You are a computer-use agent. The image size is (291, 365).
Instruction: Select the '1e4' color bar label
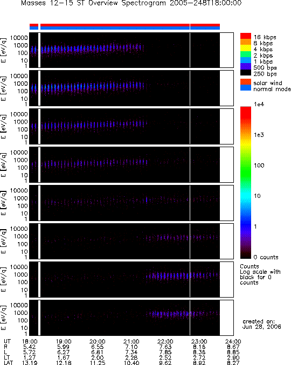coord(259,104)
